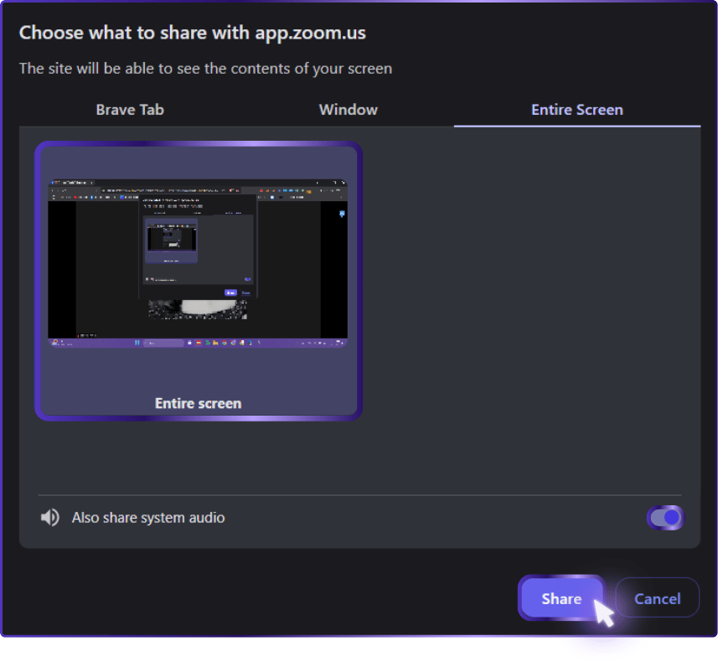This screenshot has width=718, height=672.
Task: Switch to the Window tab
Action: coord(348,110)
